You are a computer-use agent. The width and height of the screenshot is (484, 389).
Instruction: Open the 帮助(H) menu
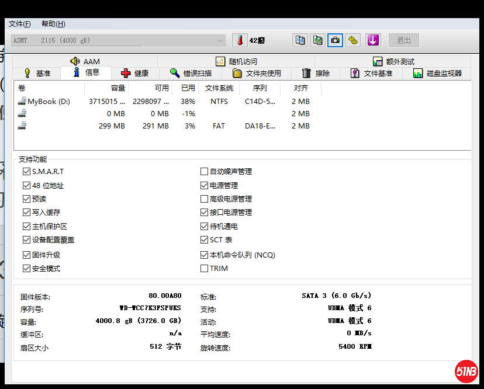click(x=53, y=24)
